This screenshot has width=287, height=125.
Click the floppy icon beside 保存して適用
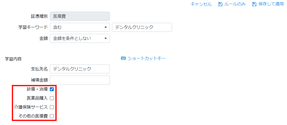(x=254, y=4)
